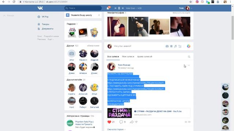This screenshot has width=234, height=131.
Task: Open online friend Илья's avatar
Action: click(94, 88)
